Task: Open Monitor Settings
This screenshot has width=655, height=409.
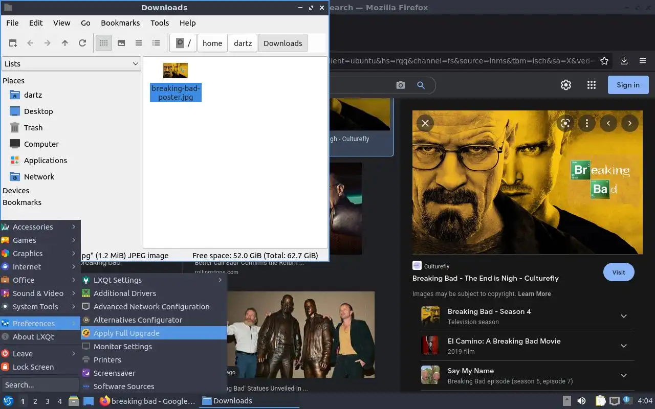Action: pos(154,347)
